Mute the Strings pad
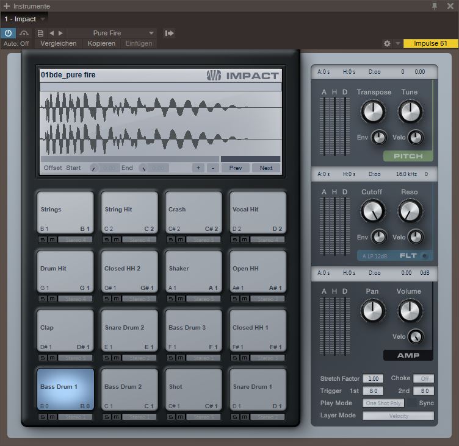This screenshot has height=446, width=459. pos(52,239)
